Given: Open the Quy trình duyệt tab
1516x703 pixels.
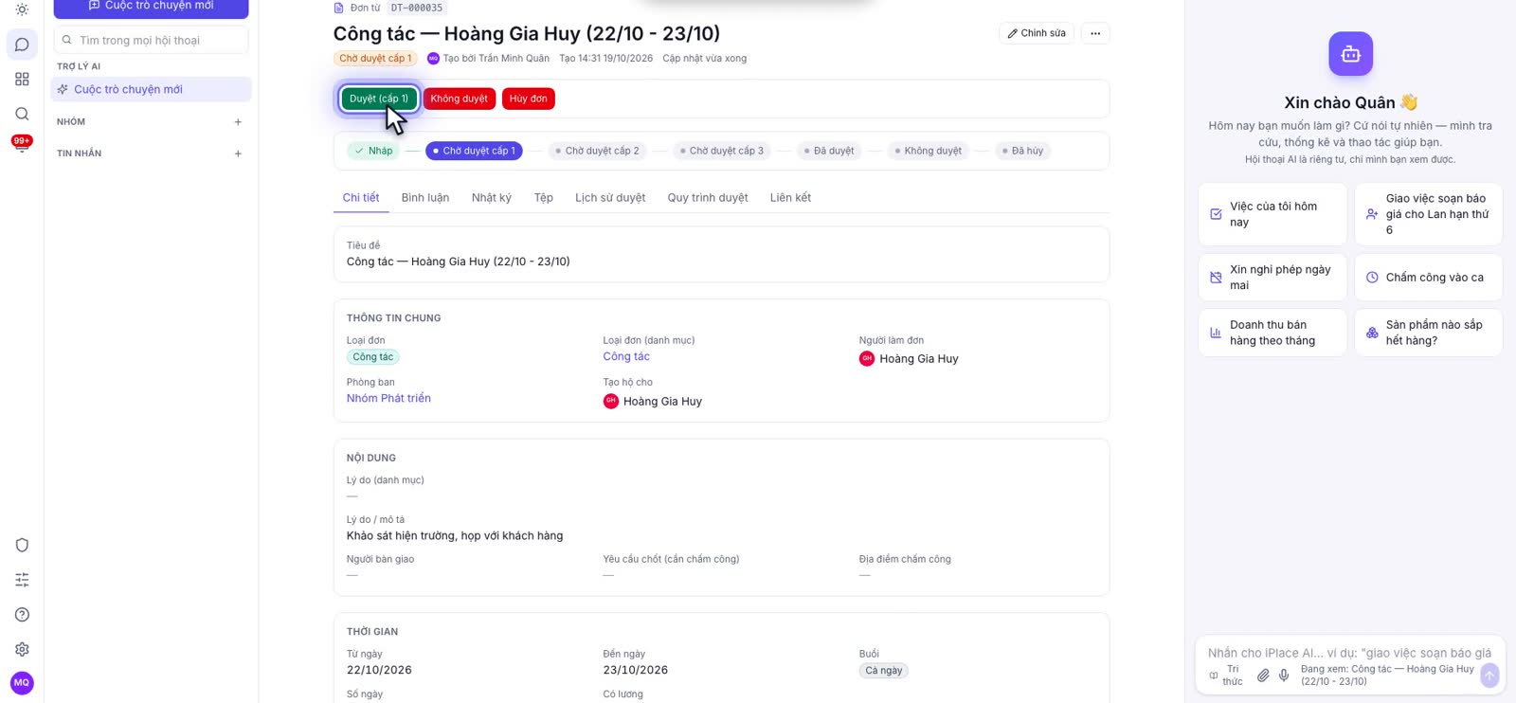Looking at the screenshot, I should [708, 198].
